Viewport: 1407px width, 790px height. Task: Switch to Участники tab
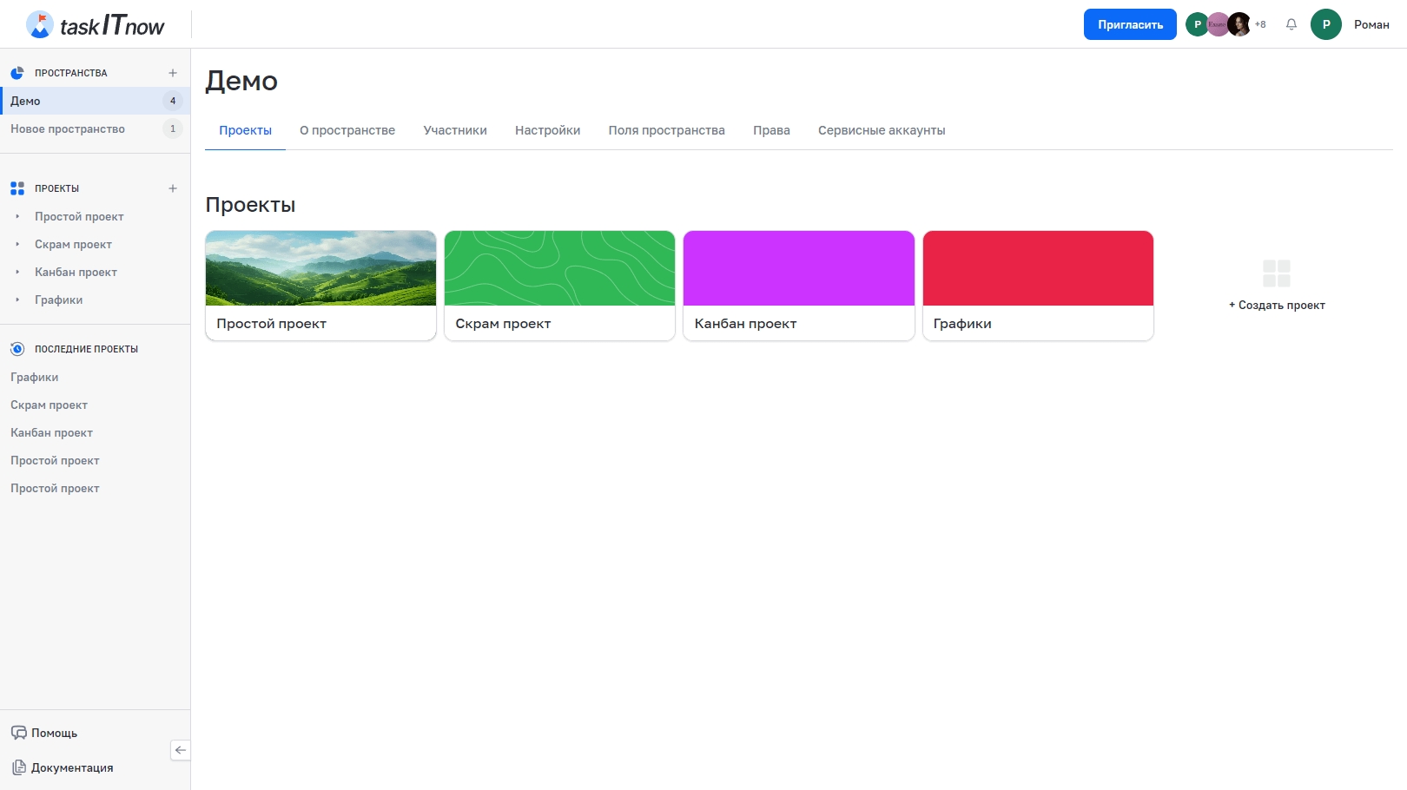point(454,130)
